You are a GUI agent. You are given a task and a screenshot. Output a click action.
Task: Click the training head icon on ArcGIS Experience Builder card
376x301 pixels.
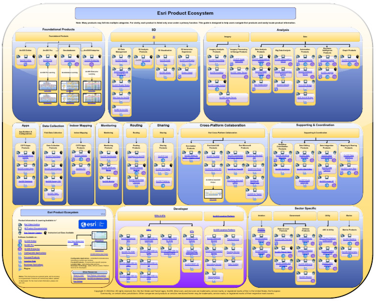(x=34, y=152)
